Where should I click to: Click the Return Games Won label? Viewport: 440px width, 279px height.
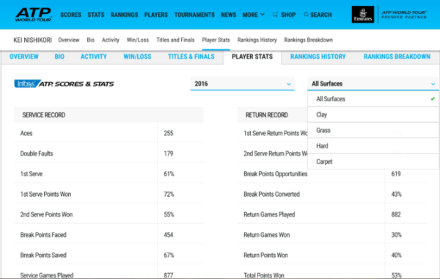coord(267,235)
